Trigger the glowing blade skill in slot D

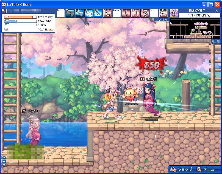pyautogui.click(x=89, y=13)
